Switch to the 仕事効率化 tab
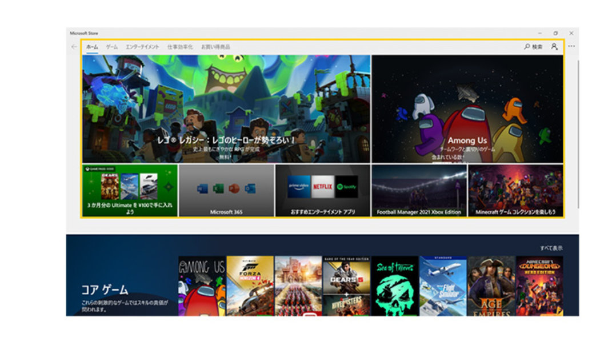616x346 pixels. (180, 47)
